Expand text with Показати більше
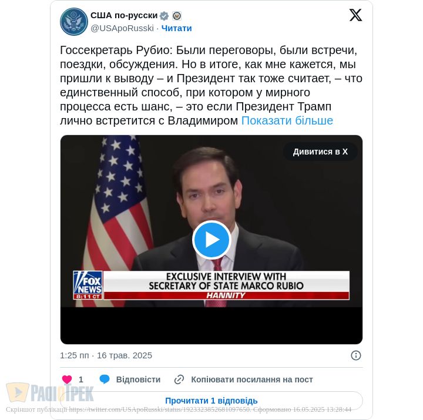The image size is (423, 420). [287, 120]
